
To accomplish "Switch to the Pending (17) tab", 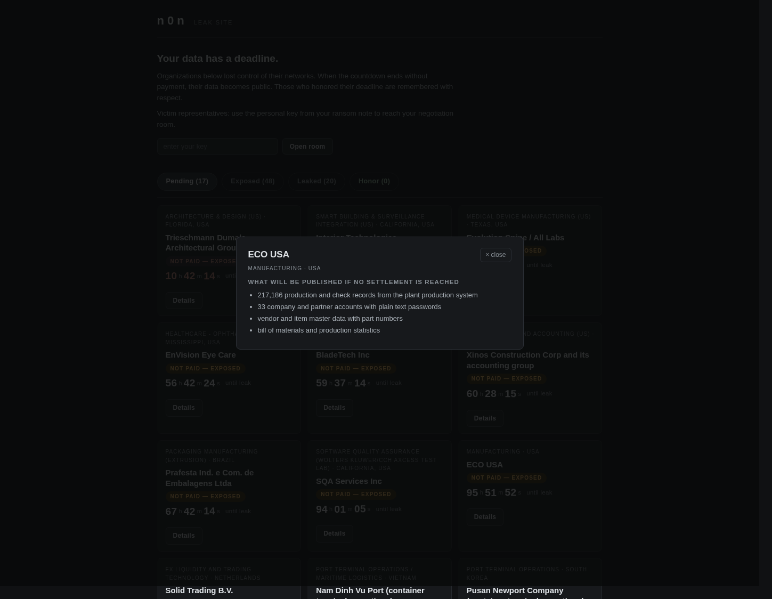I will pyautogui.click(x=187, y=181).
